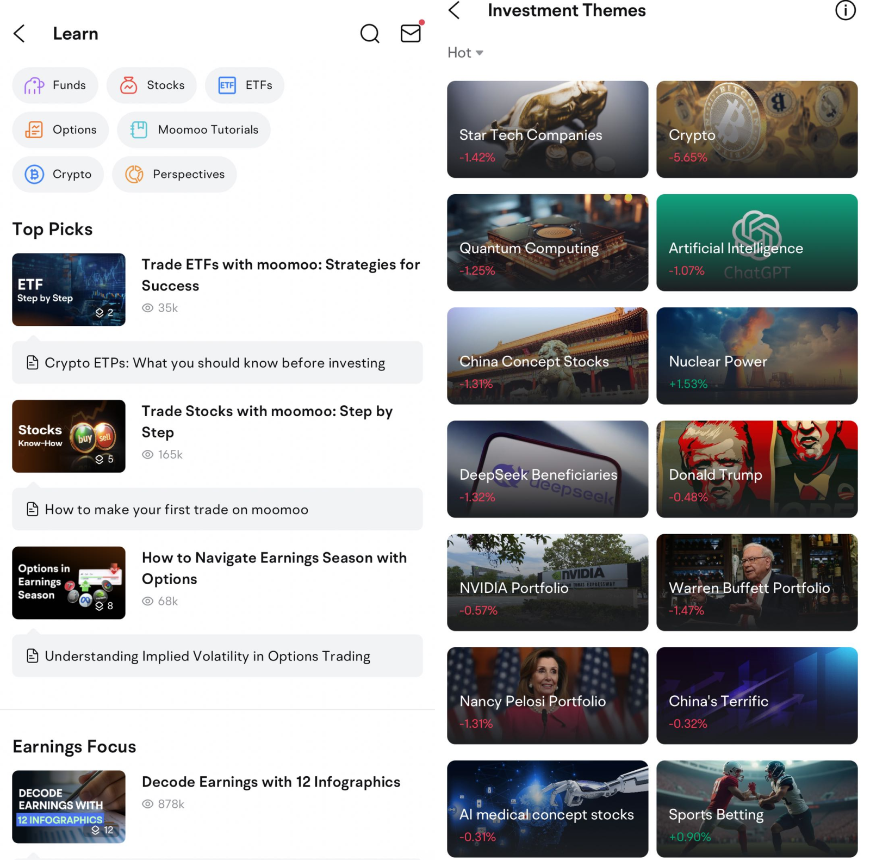Open Quantum Computing theme card
This screenshot has width=870, height=860.
(548, 243)
